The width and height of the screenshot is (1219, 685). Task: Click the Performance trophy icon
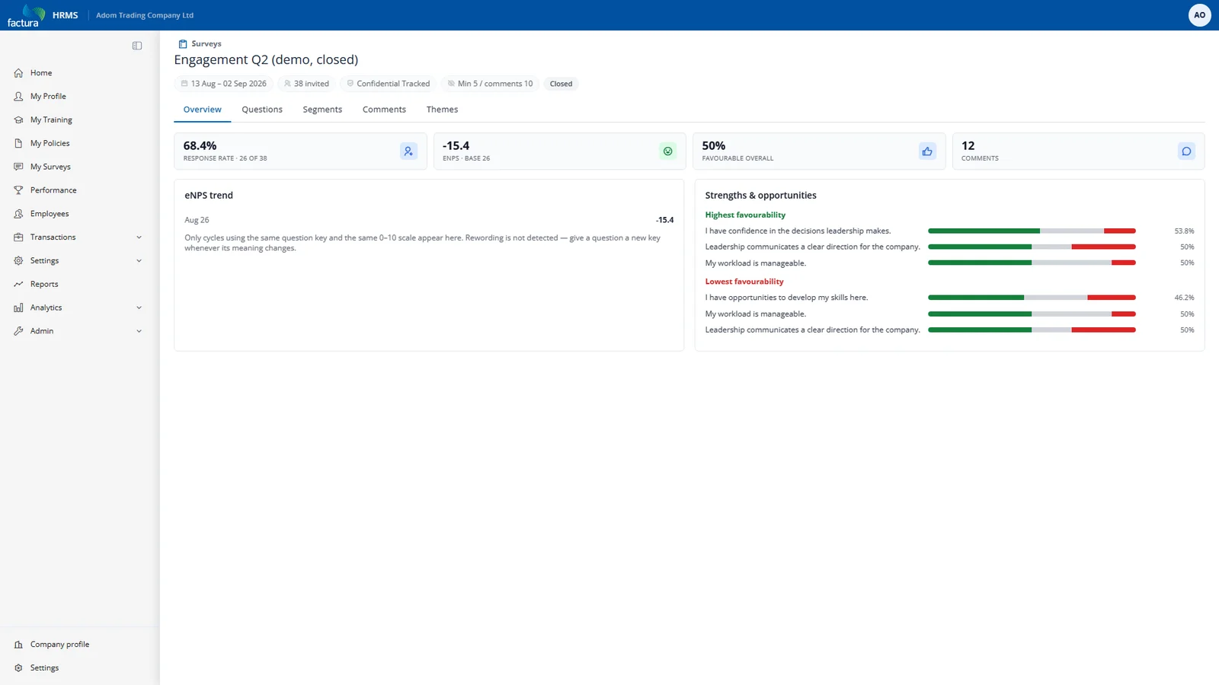(18, 190)
